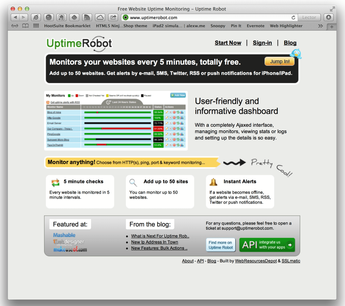Click the From the blog: label
345x306 pixels.
[x=150, y=224]
